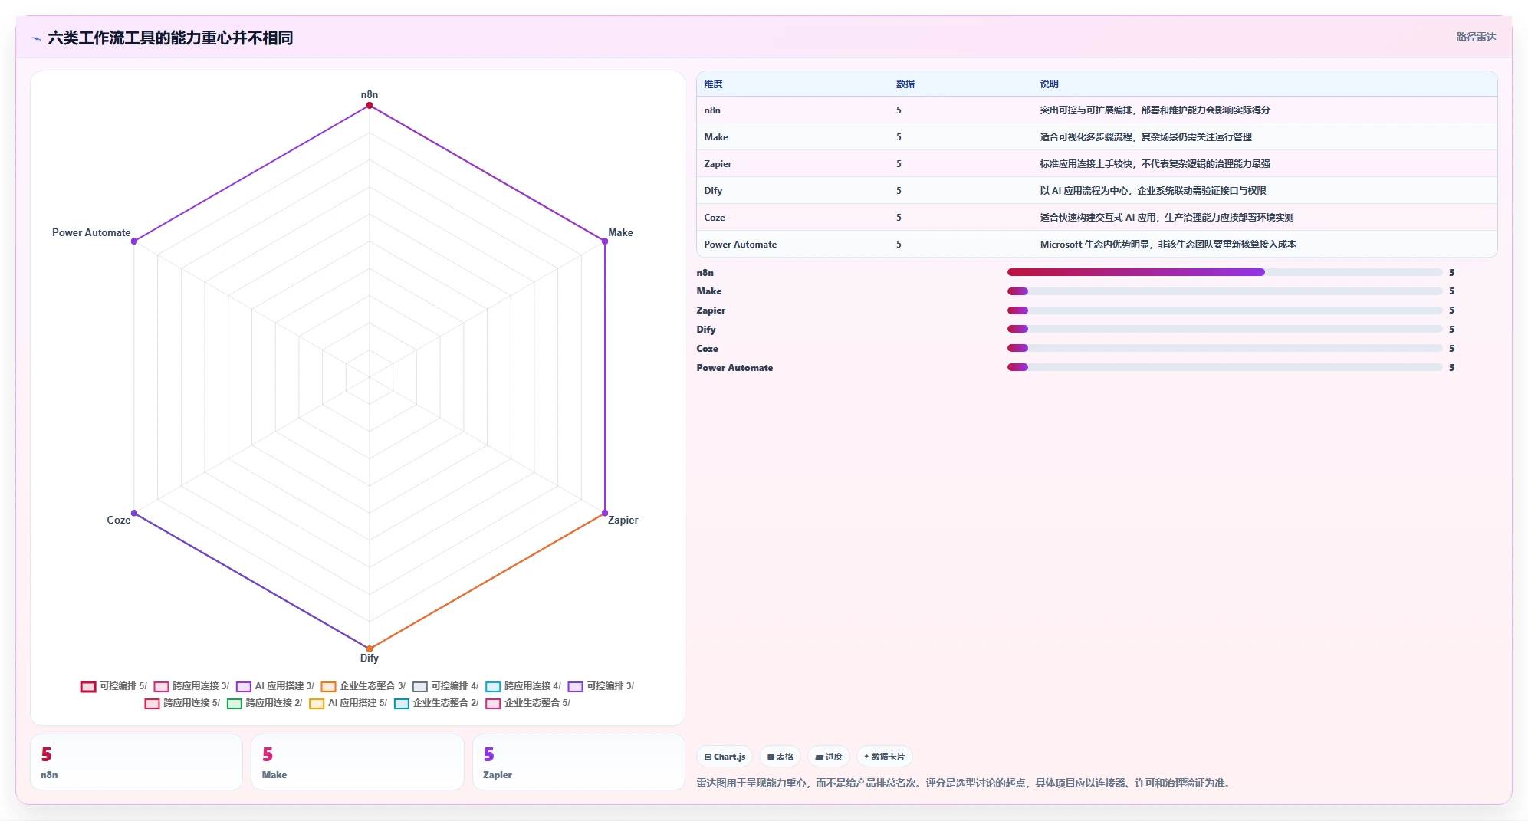The height and width of the screenshot is (821, 1528).
Task: Select the 进度 chip
Action: point(829,757)
